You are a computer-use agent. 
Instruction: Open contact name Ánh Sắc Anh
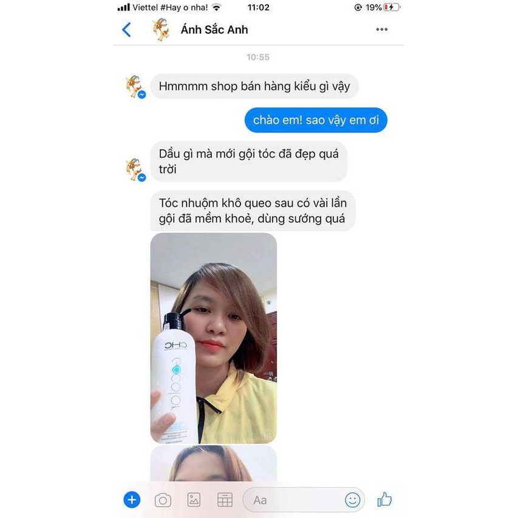coord(214,30)
